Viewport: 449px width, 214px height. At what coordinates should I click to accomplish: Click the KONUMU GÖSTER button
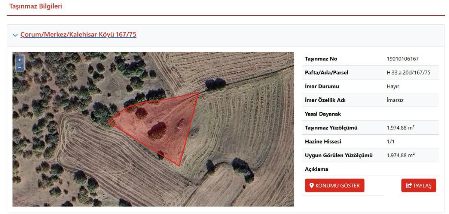click(x=335, y=185)
